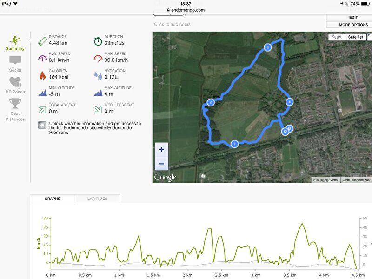The width and height of the screenshot is (372, 279).
Task: Select kilometer marker 1 on route
Action: point(234,144)
